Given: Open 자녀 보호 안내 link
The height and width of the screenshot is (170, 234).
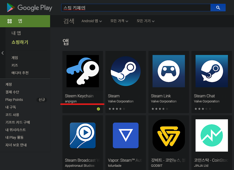Looking at the screenshot, I should click(16, 145).
